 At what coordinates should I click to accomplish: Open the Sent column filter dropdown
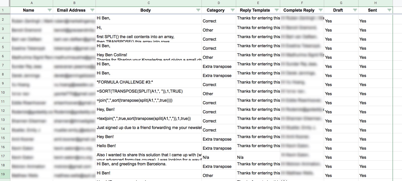[389, 10]
